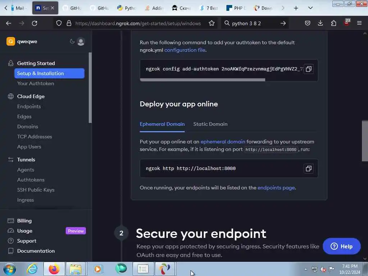368x276 pixels.
Task: Open the user profile avatar menu
Action: pyautogui.click(x=81, y=42)
